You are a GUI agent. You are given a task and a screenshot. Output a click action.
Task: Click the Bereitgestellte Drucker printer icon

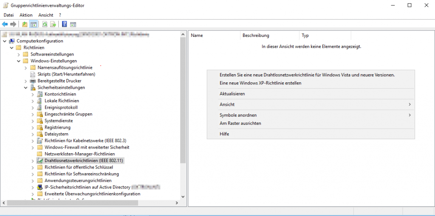click(33, 81)
